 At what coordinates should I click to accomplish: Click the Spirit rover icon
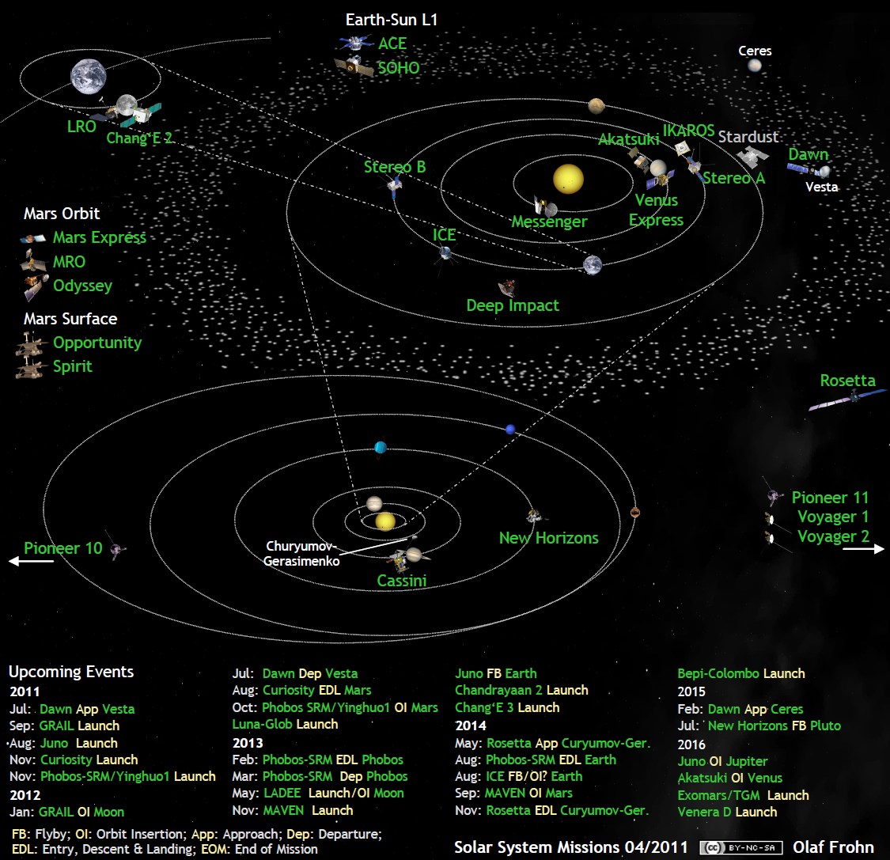[x=30, y=368]
